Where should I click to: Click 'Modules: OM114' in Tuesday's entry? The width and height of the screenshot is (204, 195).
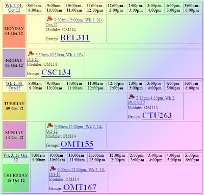143,108
